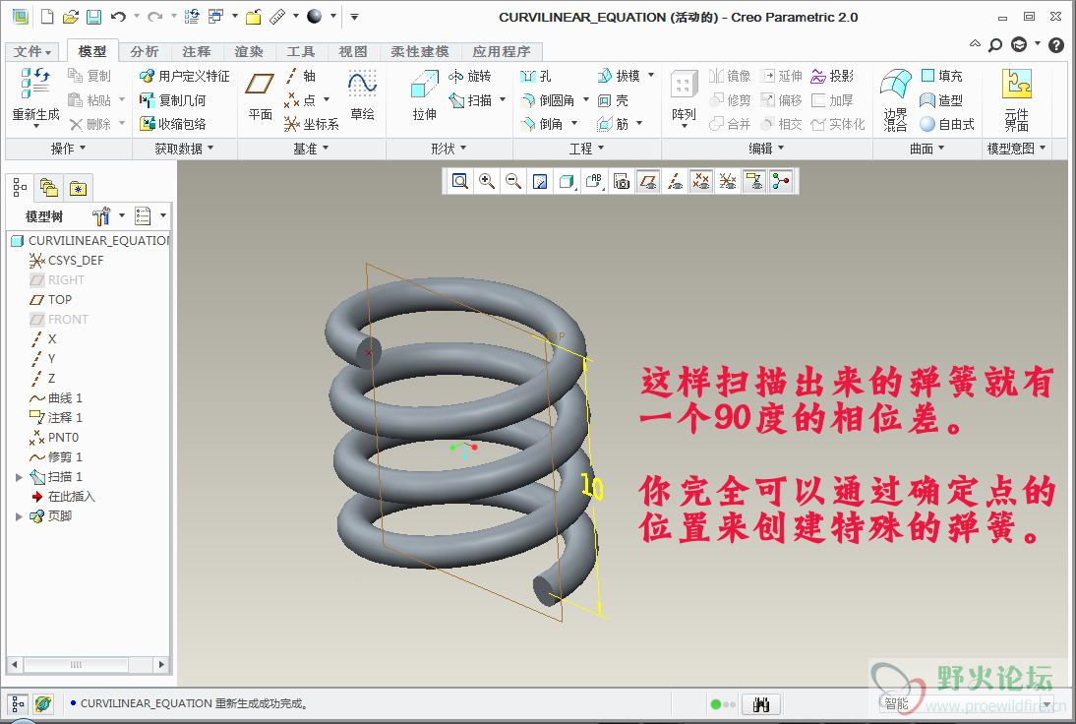Click the 元件界面 component interface tool

click(1016, 99)
